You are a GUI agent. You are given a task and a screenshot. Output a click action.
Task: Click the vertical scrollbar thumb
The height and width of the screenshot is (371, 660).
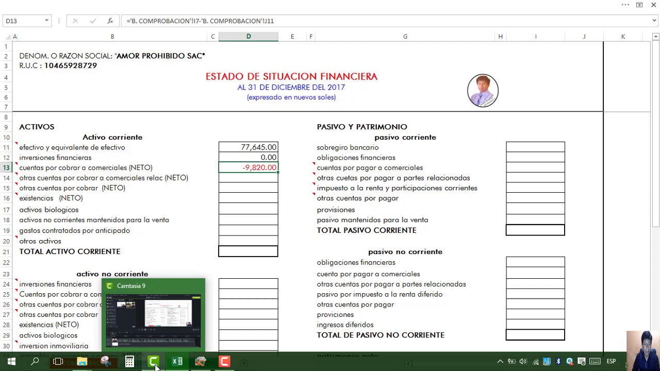click(655, 134)
